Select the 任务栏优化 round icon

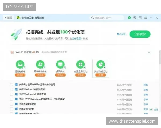pos(20,65)
